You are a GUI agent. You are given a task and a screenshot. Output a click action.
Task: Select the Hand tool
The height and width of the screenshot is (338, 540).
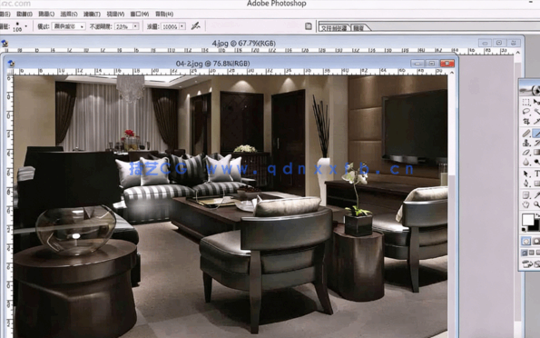point(526,204)
